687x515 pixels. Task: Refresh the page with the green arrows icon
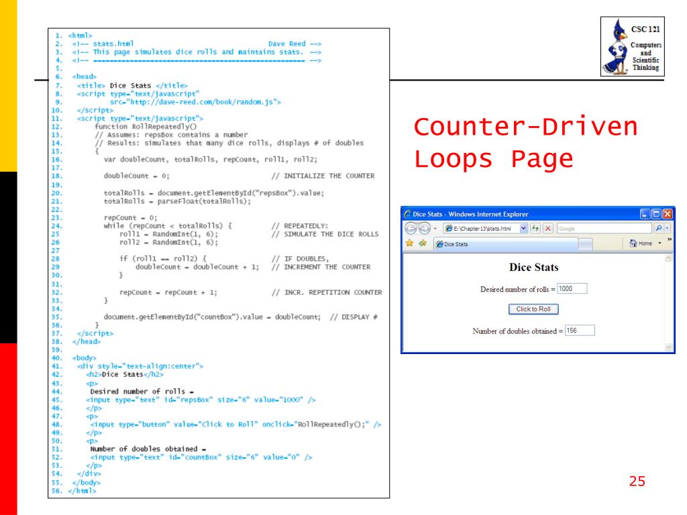coord(535,228)
